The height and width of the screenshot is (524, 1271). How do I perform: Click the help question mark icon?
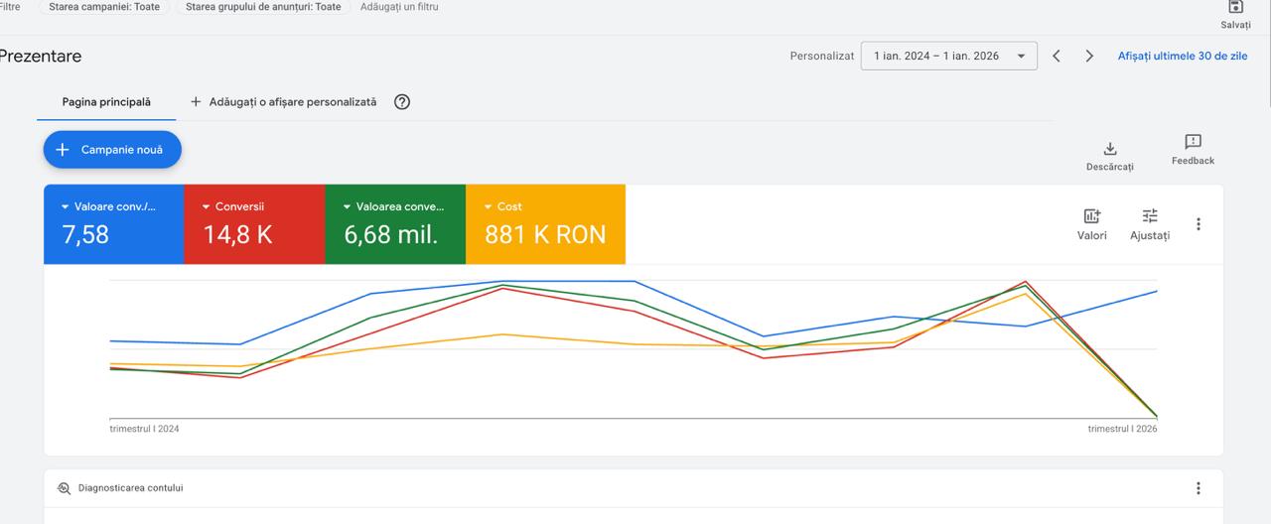pos(402,101)
